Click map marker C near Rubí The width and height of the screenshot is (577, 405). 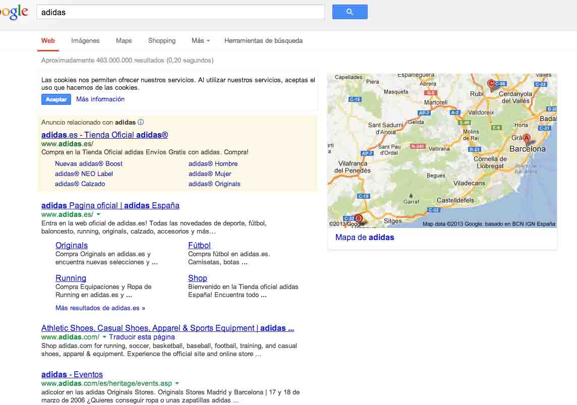[x=491, y=84]
